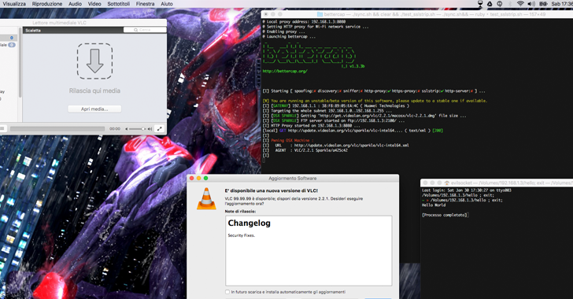Image resolution: width=573 pixels, height=299 pixels.
Task: Click the drop media arrow placeholder
Action: (x=94, y=61)
